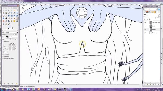This screenshot has width=163, height=91.
Task: Click the Auto button in Layers dock
Action: [159, 9]
